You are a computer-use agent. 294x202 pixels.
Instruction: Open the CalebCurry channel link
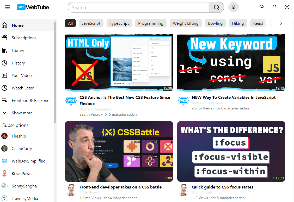[27, 148]
